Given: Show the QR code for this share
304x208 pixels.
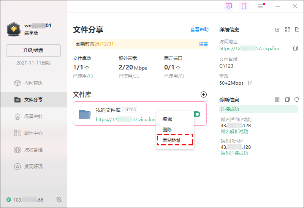Looking at the screenshot, I should point(287,30).
